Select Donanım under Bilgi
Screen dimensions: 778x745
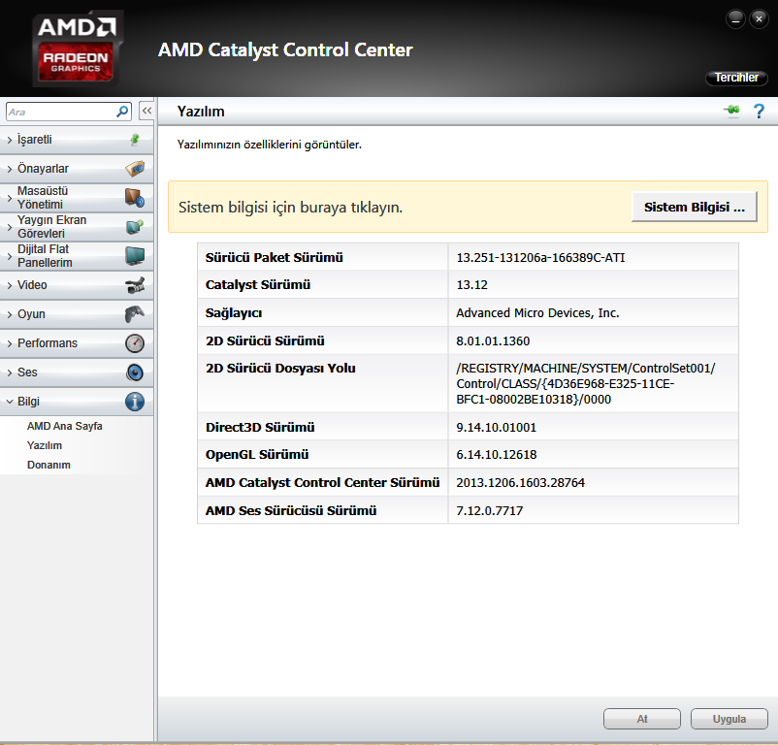click(49, 465)
